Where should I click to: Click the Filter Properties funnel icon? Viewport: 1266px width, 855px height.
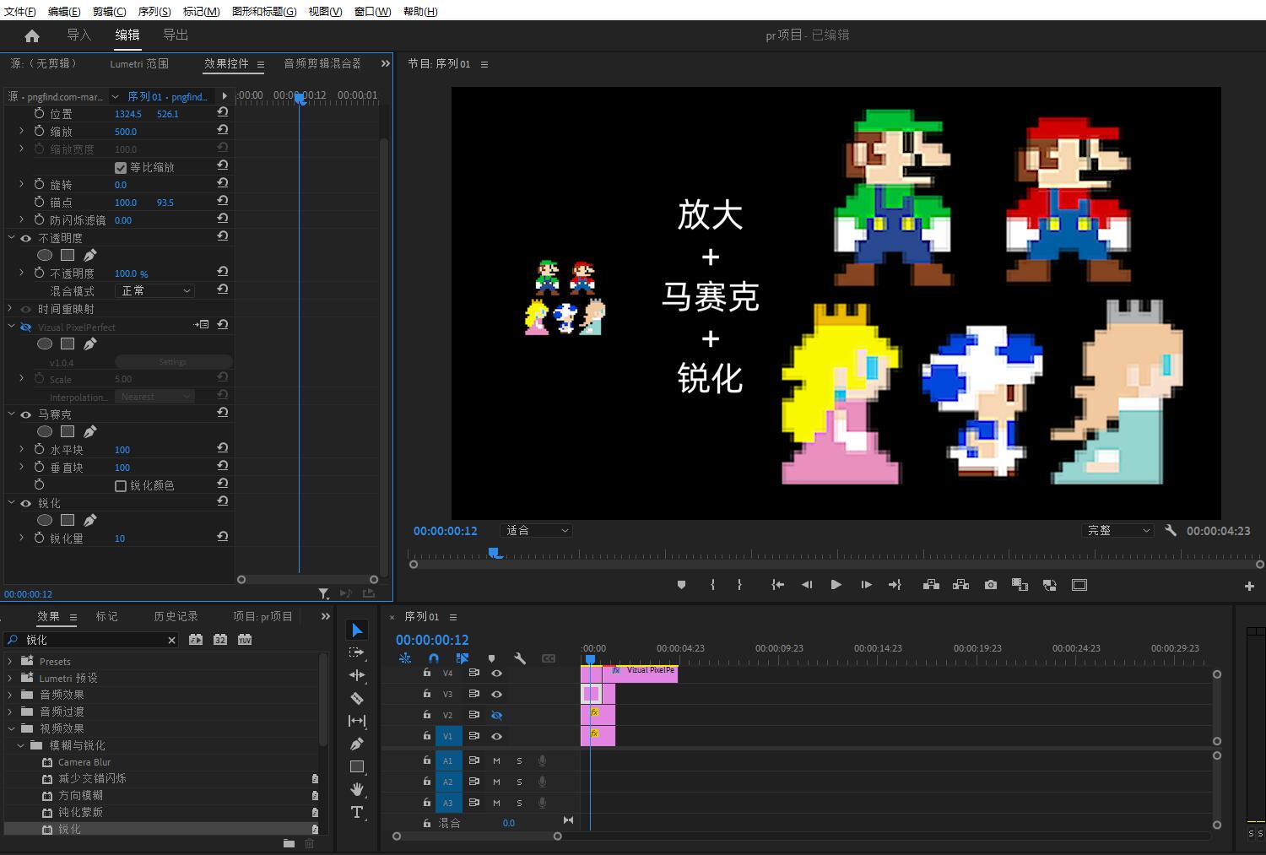point(323,593)
